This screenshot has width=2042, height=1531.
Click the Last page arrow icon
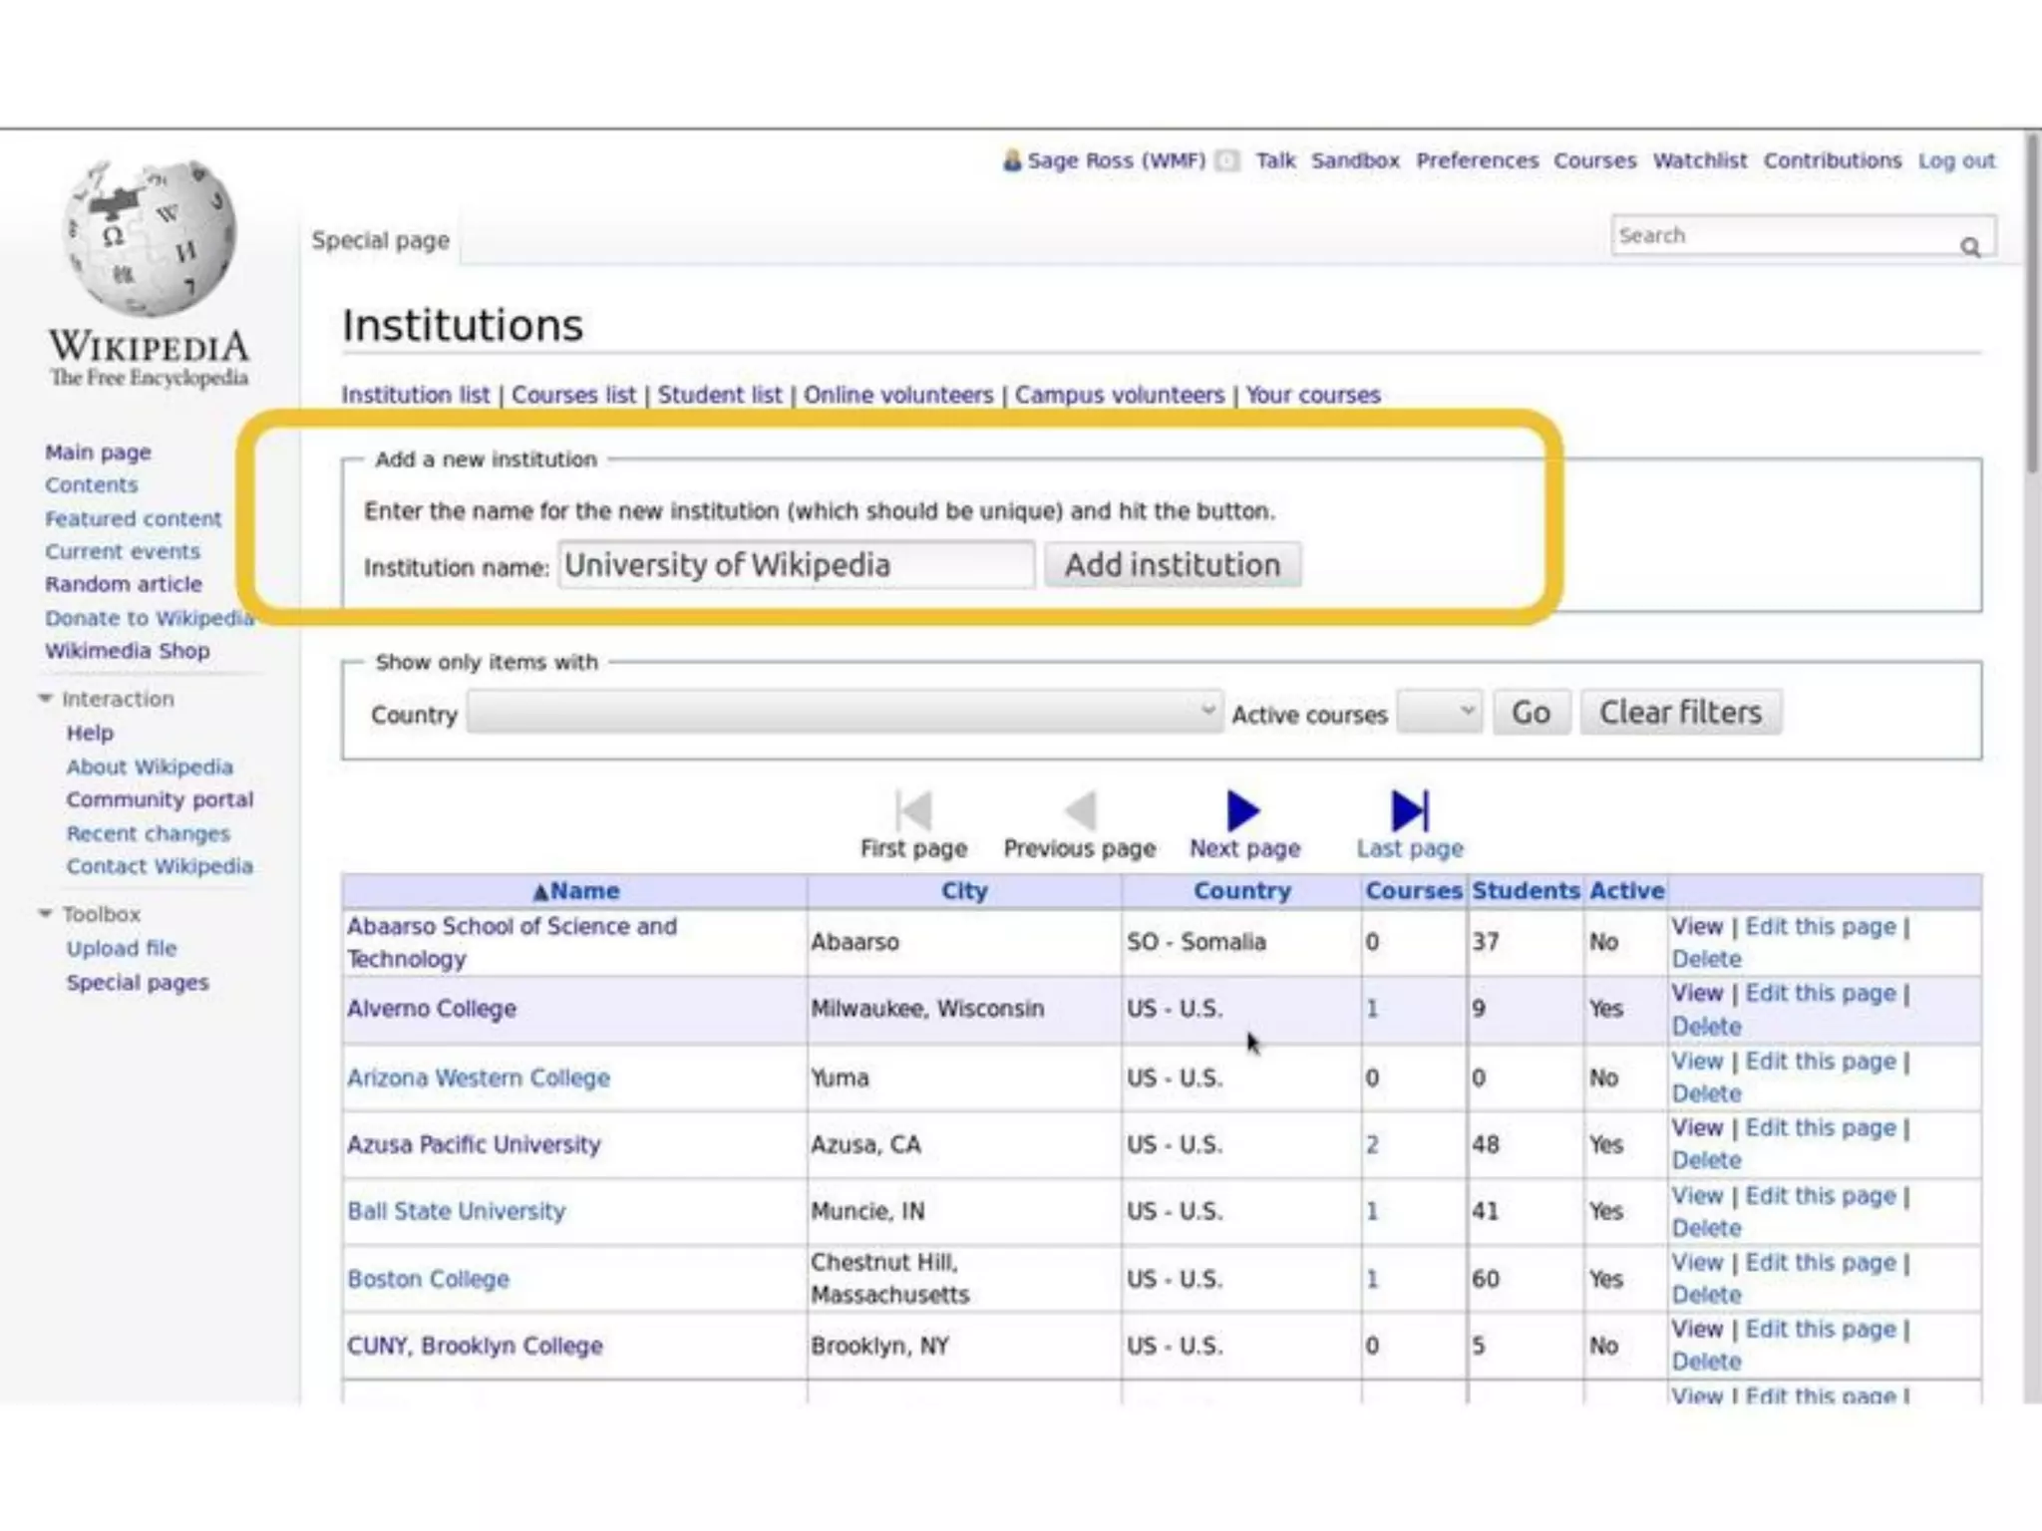[1409, 810]
